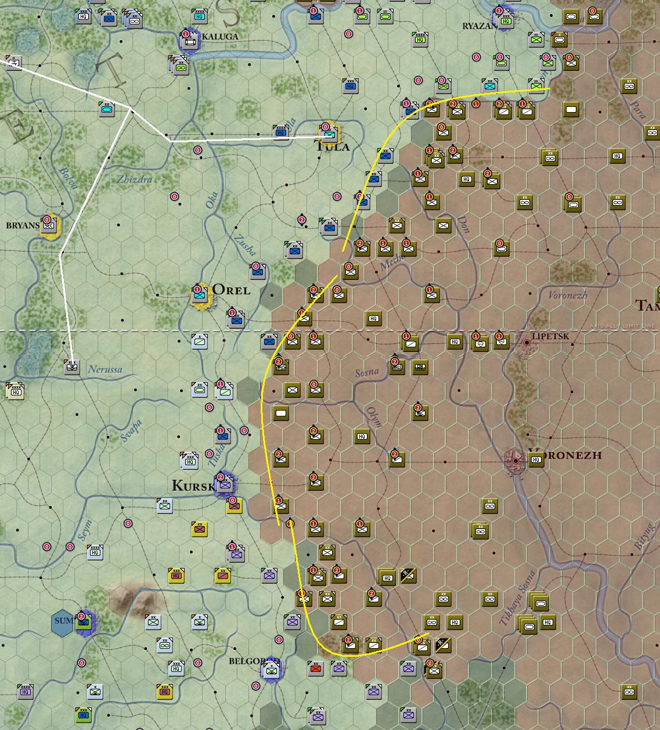Select the cyan unit counter sitting on Tula
660x730 pixels.
[x=329, y=133]
